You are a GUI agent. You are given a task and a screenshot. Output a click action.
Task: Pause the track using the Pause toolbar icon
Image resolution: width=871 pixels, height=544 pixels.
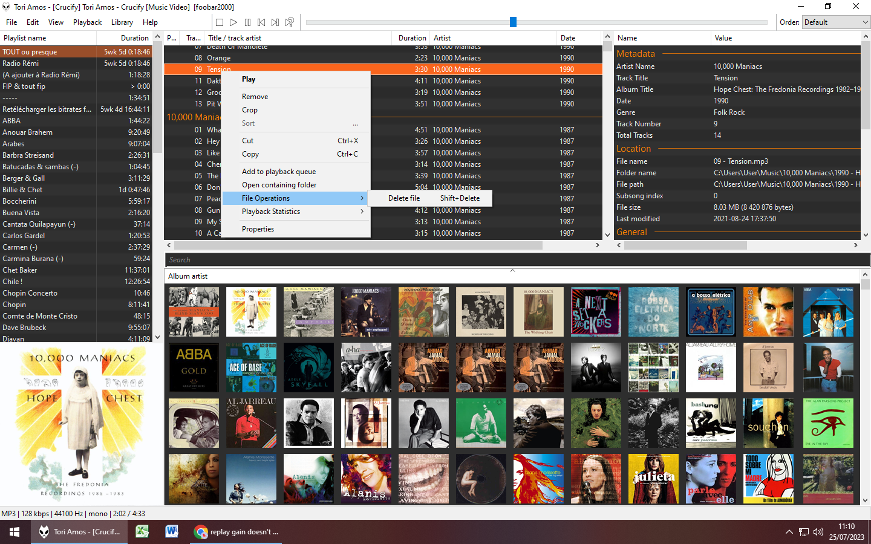[247, 22]
